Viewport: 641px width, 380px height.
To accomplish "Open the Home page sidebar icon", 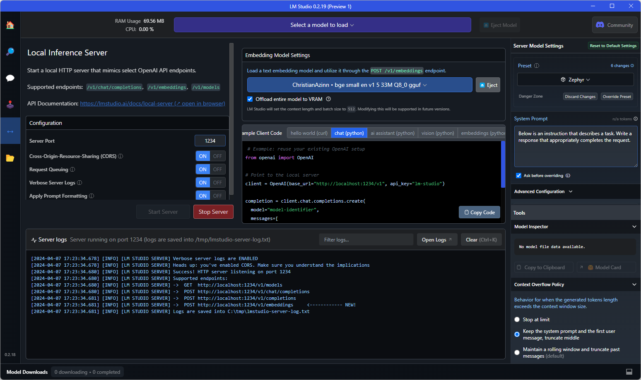I will pos(10,25).
